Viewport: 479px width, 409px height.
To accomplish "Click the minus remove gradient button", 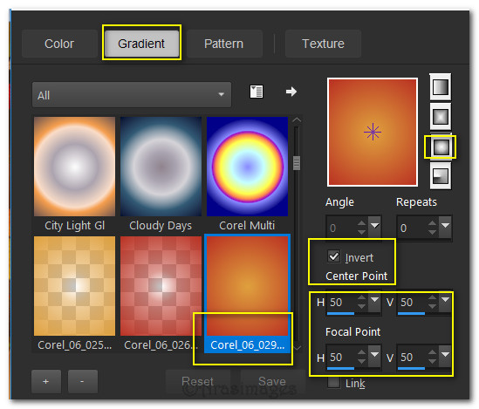I will coord(83,381).
